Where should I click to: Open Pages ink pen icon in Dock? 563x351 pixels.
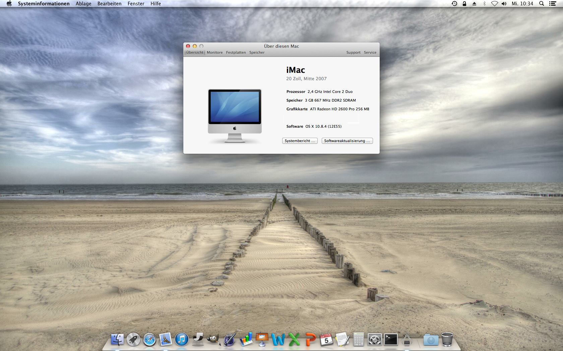pyautogui.click(x=230, y=339)
